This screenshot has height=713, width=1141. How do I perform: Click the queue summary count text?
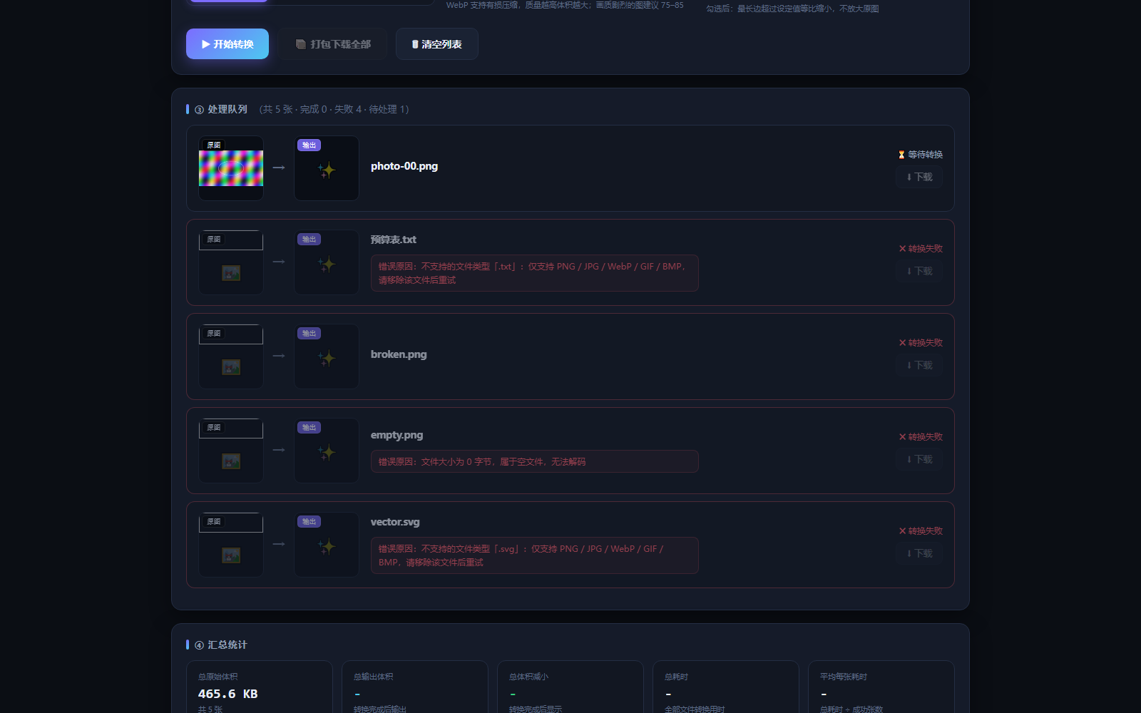point(334,109)
